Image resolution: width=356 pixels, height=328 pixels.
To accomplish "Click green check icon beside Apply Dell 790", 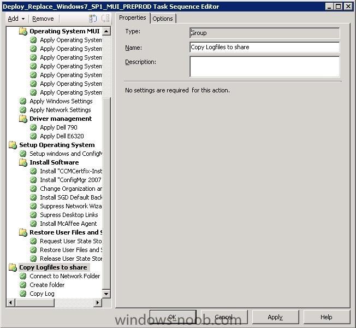I will tap(33, 127).
